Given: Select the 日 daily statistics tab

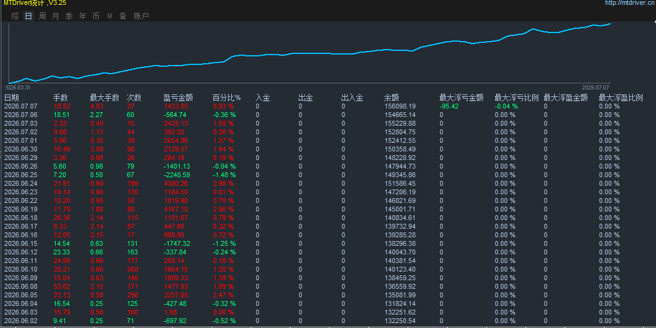Looking at the screenshot, I should point(28,17).
